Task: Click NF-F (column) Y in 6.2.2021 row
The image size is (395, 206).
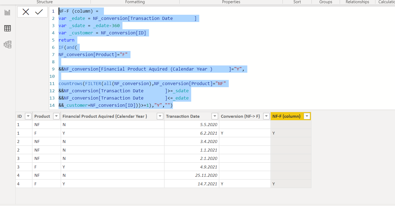Action: click(291, 133)
